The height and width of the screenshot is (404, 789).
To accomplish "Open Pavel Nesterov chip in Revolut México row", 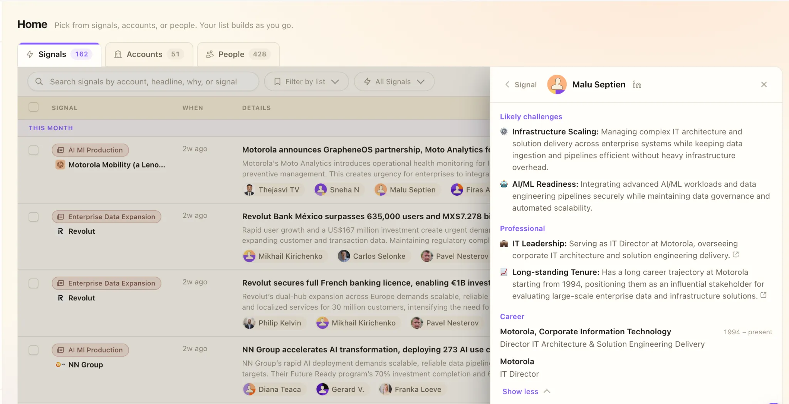I will [455, 256].
